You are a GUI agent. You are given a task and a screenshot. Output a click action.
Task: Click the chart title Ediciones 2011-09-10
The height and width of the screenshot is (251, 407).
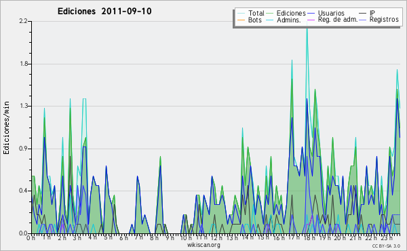(104, 12)
